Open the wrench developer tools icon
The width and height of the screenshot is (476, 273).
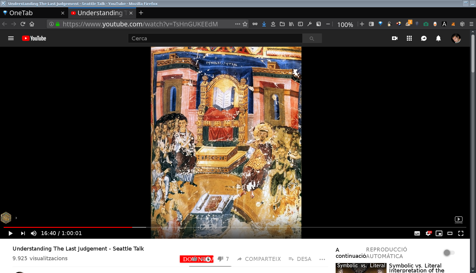click(310, 24)
